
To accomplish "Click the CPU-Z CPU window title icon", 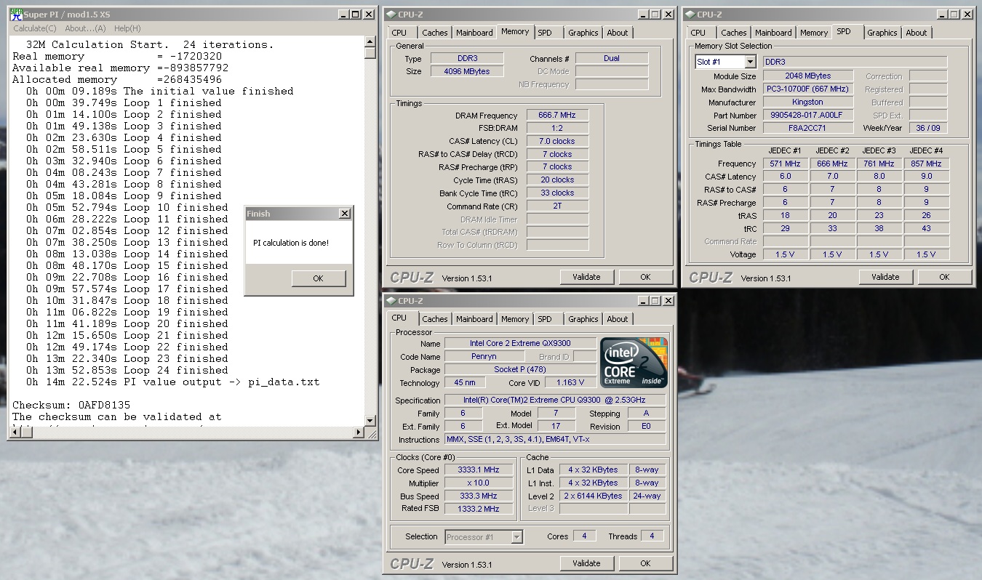I will [391, 301].
